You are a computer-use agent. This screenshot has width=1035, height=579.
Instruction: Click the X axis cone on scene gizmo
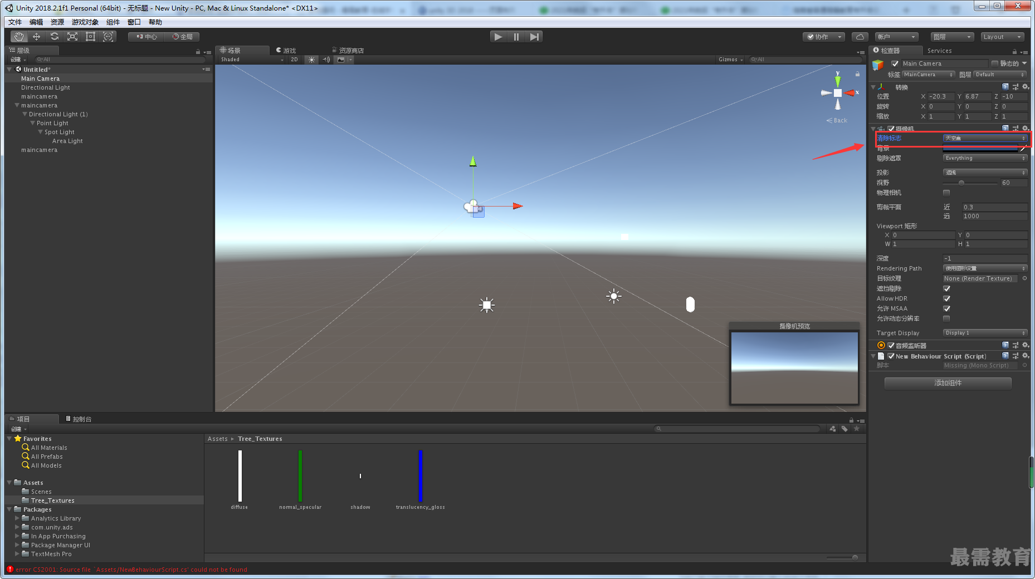coord(850,93)
